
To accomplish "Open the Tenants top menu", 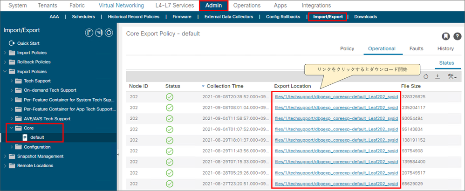I will click(x=48, y=5).
